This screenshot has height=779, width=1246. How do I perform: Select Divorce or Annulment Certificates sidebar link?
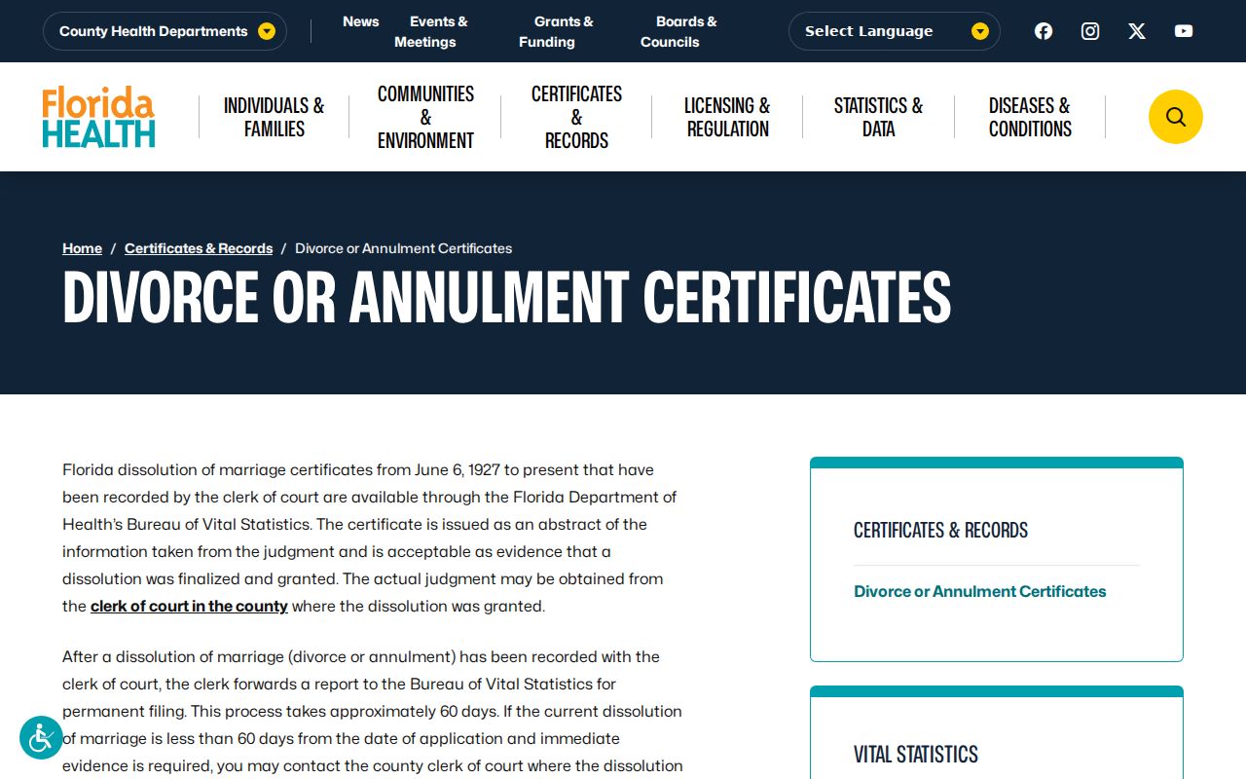(x=979, y=591)
